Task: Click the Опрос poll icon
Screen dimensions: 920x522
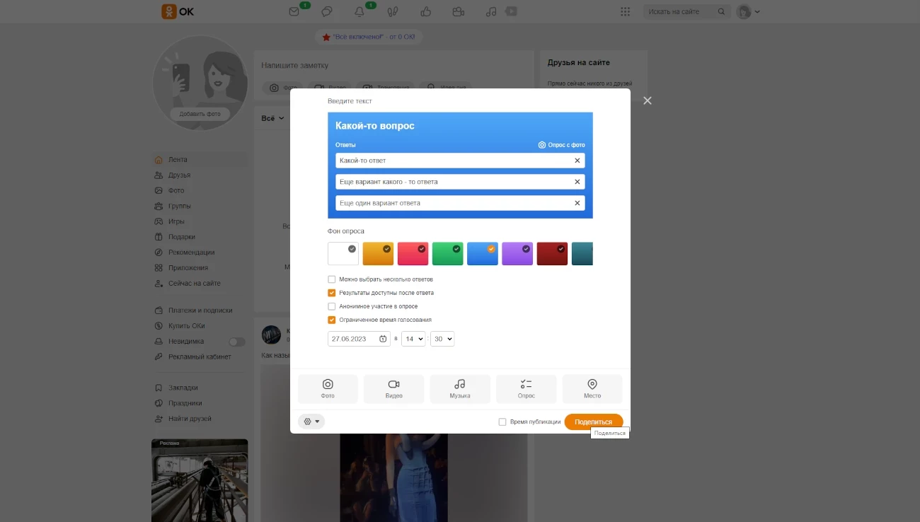Action: [526, 385]
